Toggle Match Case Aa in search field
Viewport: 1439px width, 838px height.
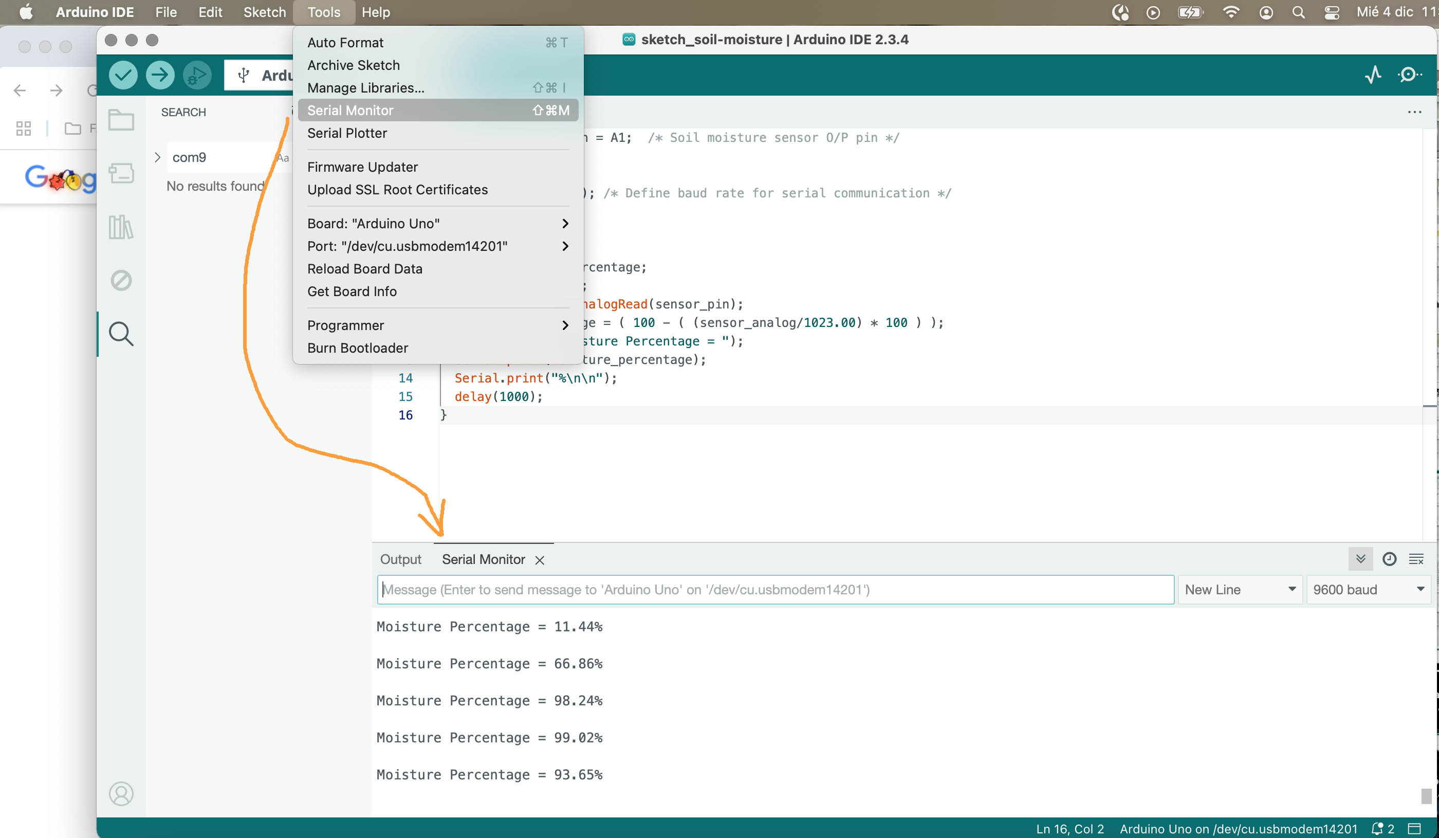pyautogui.click(x=283, y=158)
